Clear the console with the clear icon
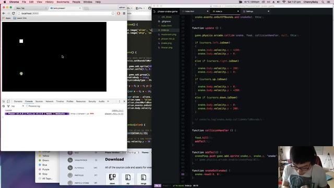 pyautogui.click(x=4, y=106)
